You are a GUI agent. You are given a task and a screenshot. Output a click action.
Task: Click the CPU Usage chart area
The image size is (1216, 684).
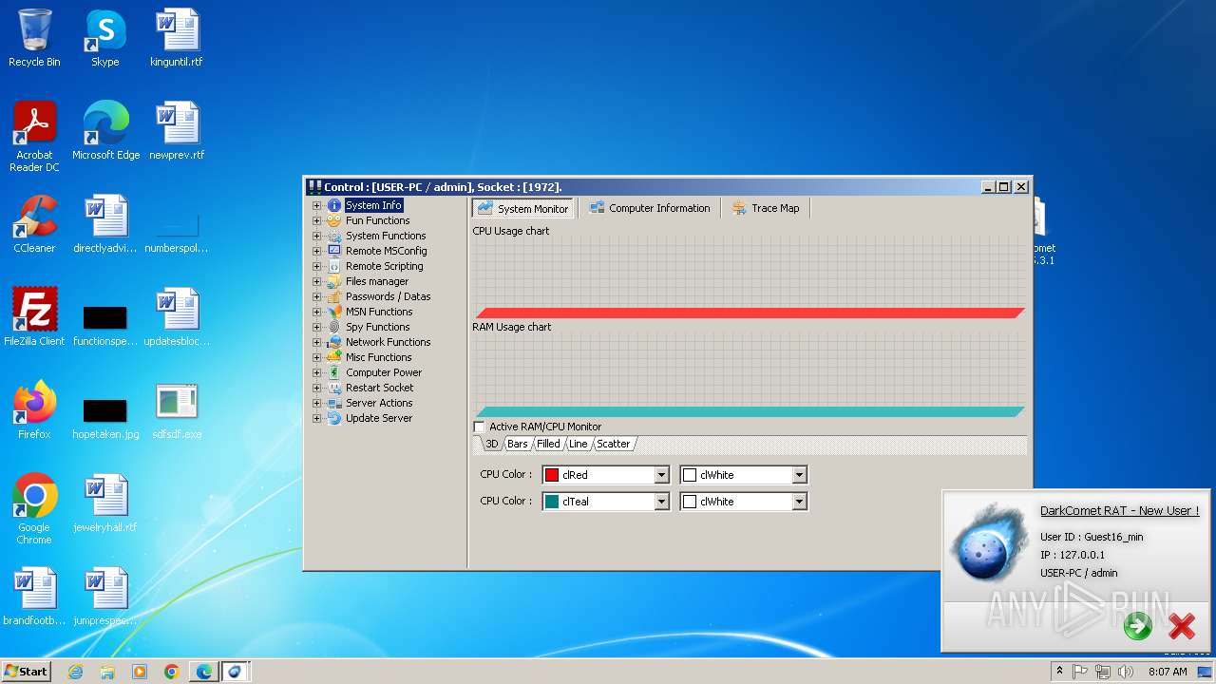coord(750,276)
